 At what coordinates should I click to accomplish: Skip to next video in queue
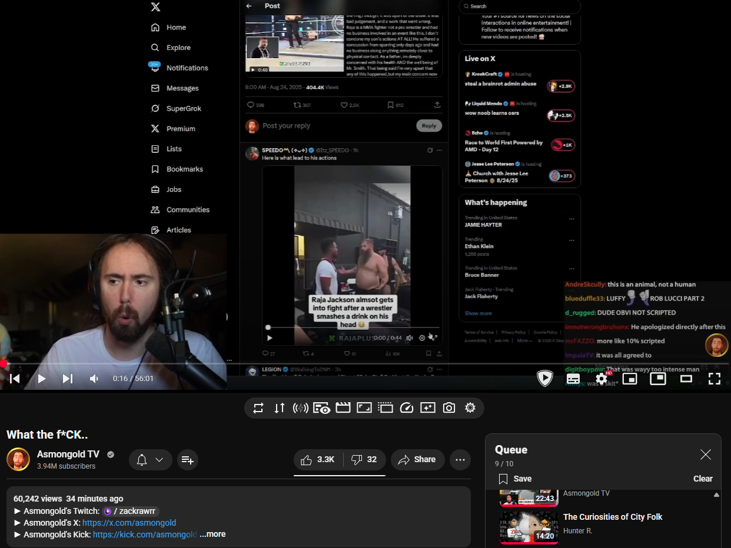click(68, 379)
